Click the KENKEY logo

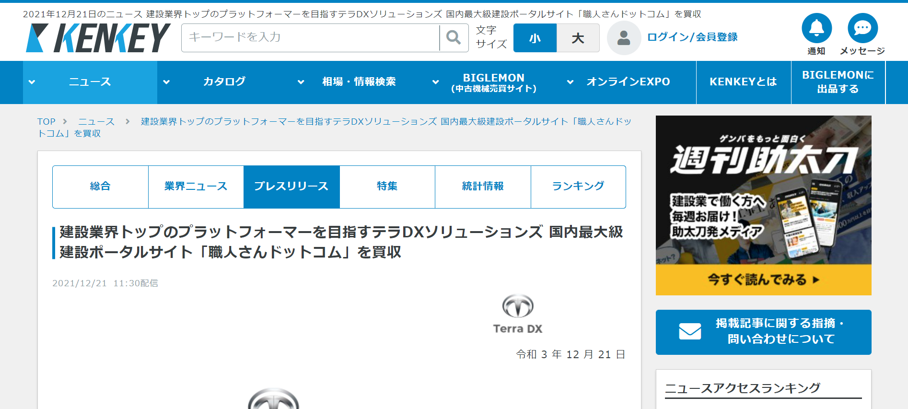coord(98,38)
